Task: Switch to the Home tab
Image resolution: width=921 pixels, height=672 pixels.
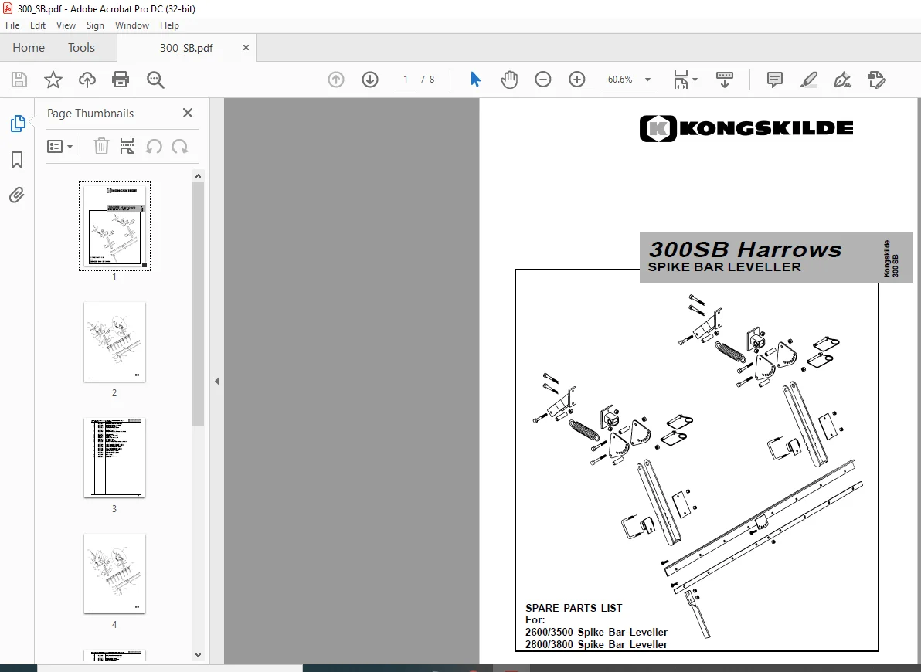Action: tap(28, 48)
